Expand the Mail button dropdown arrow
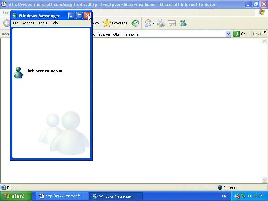Viewport: 268px width, 201px height. [x=153, y=23]
